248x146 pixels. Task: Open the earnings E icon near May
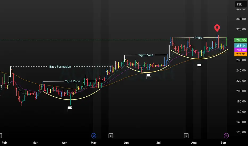point(111,136)
